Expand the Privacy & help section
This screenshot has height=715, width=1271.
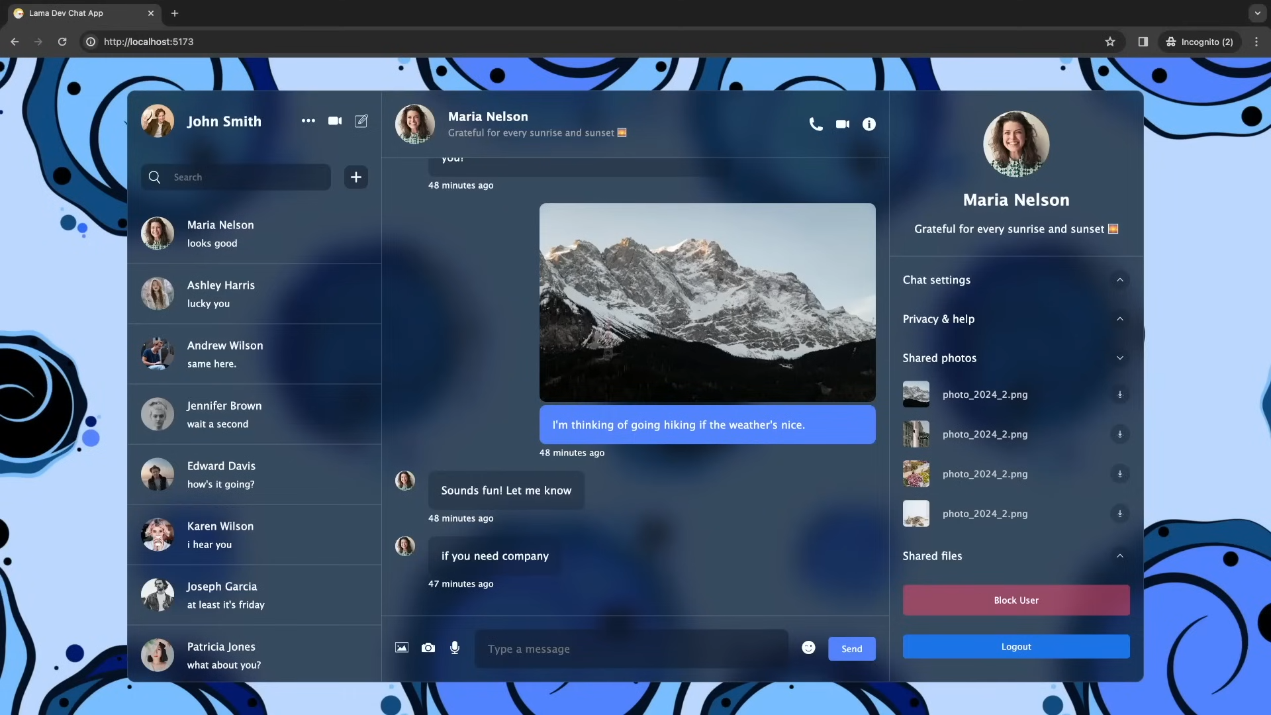[1119, 319]
